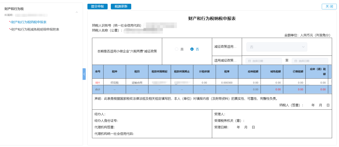Click the 税款所属期止 column header
The height and width of the screenshot is (147, 339).
point(182,71)
